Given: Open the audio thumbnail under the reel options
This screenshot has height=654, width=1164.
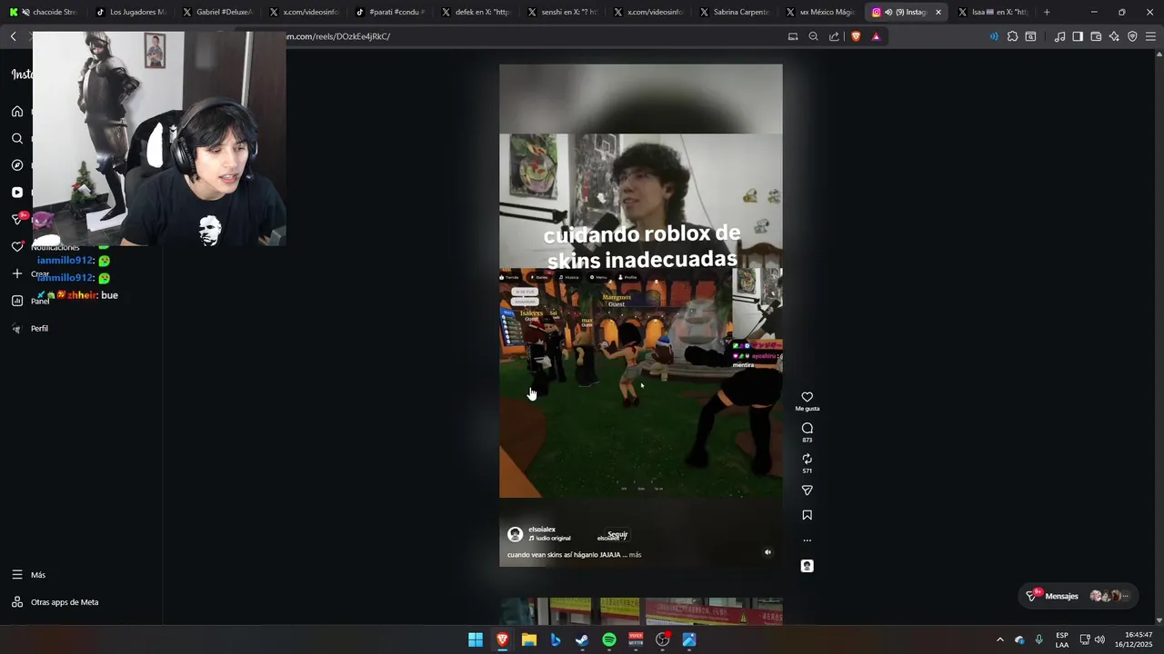Looking at the screenshot, I should coord(807,566).
